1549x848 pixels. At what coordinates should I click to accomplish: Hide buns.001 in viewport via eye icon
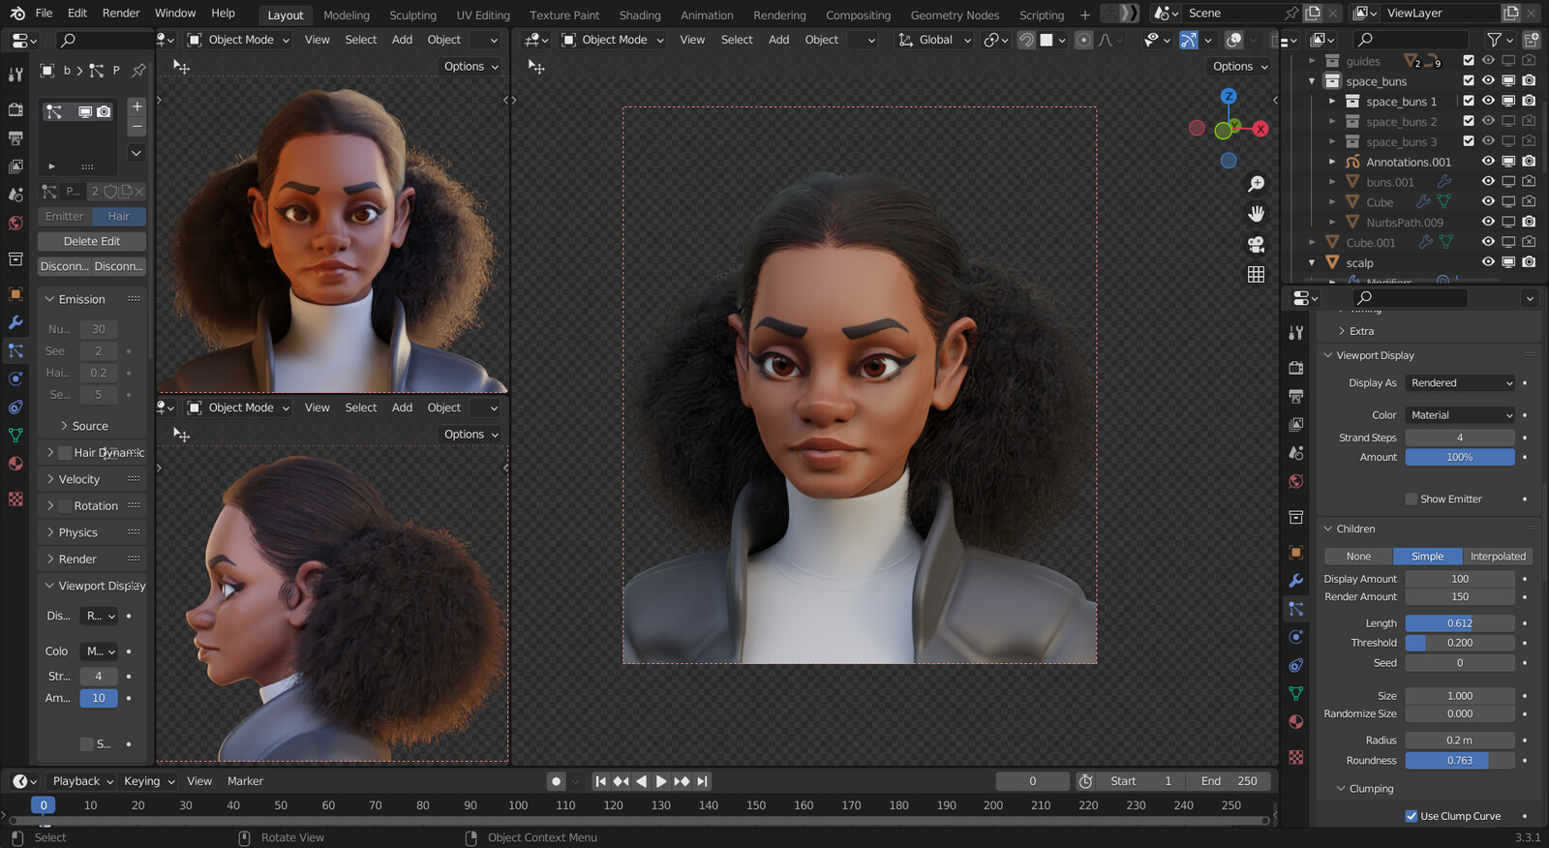(x=1488, y=181)
